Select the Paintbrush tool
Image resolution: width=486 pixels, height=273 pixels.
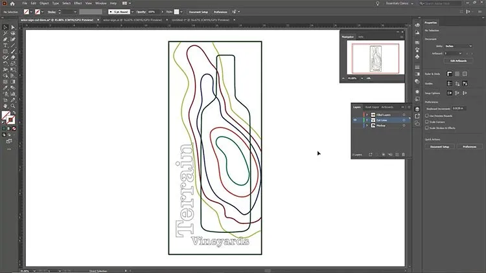[13, 51]
